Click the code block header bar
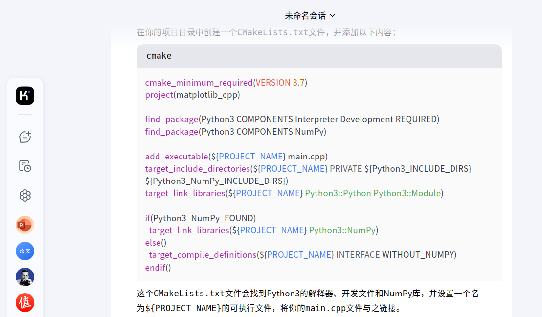Image resolution: width=542 pixels, height=317 pixels. [x=319, y=55]
